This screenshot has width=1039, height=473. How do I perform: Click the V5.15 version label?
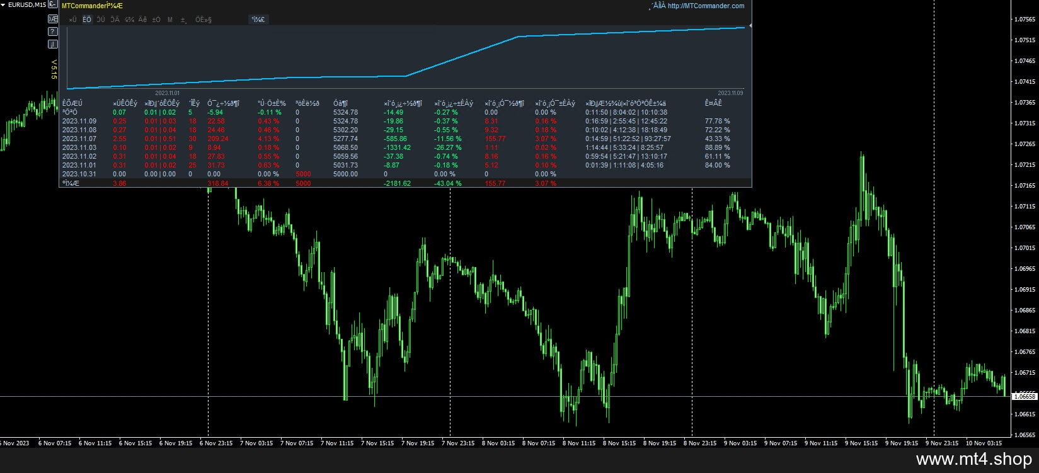coord(54,70)
